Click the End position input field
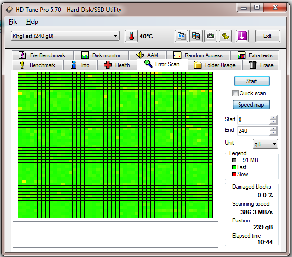292x257 pixels. point(253,130)
